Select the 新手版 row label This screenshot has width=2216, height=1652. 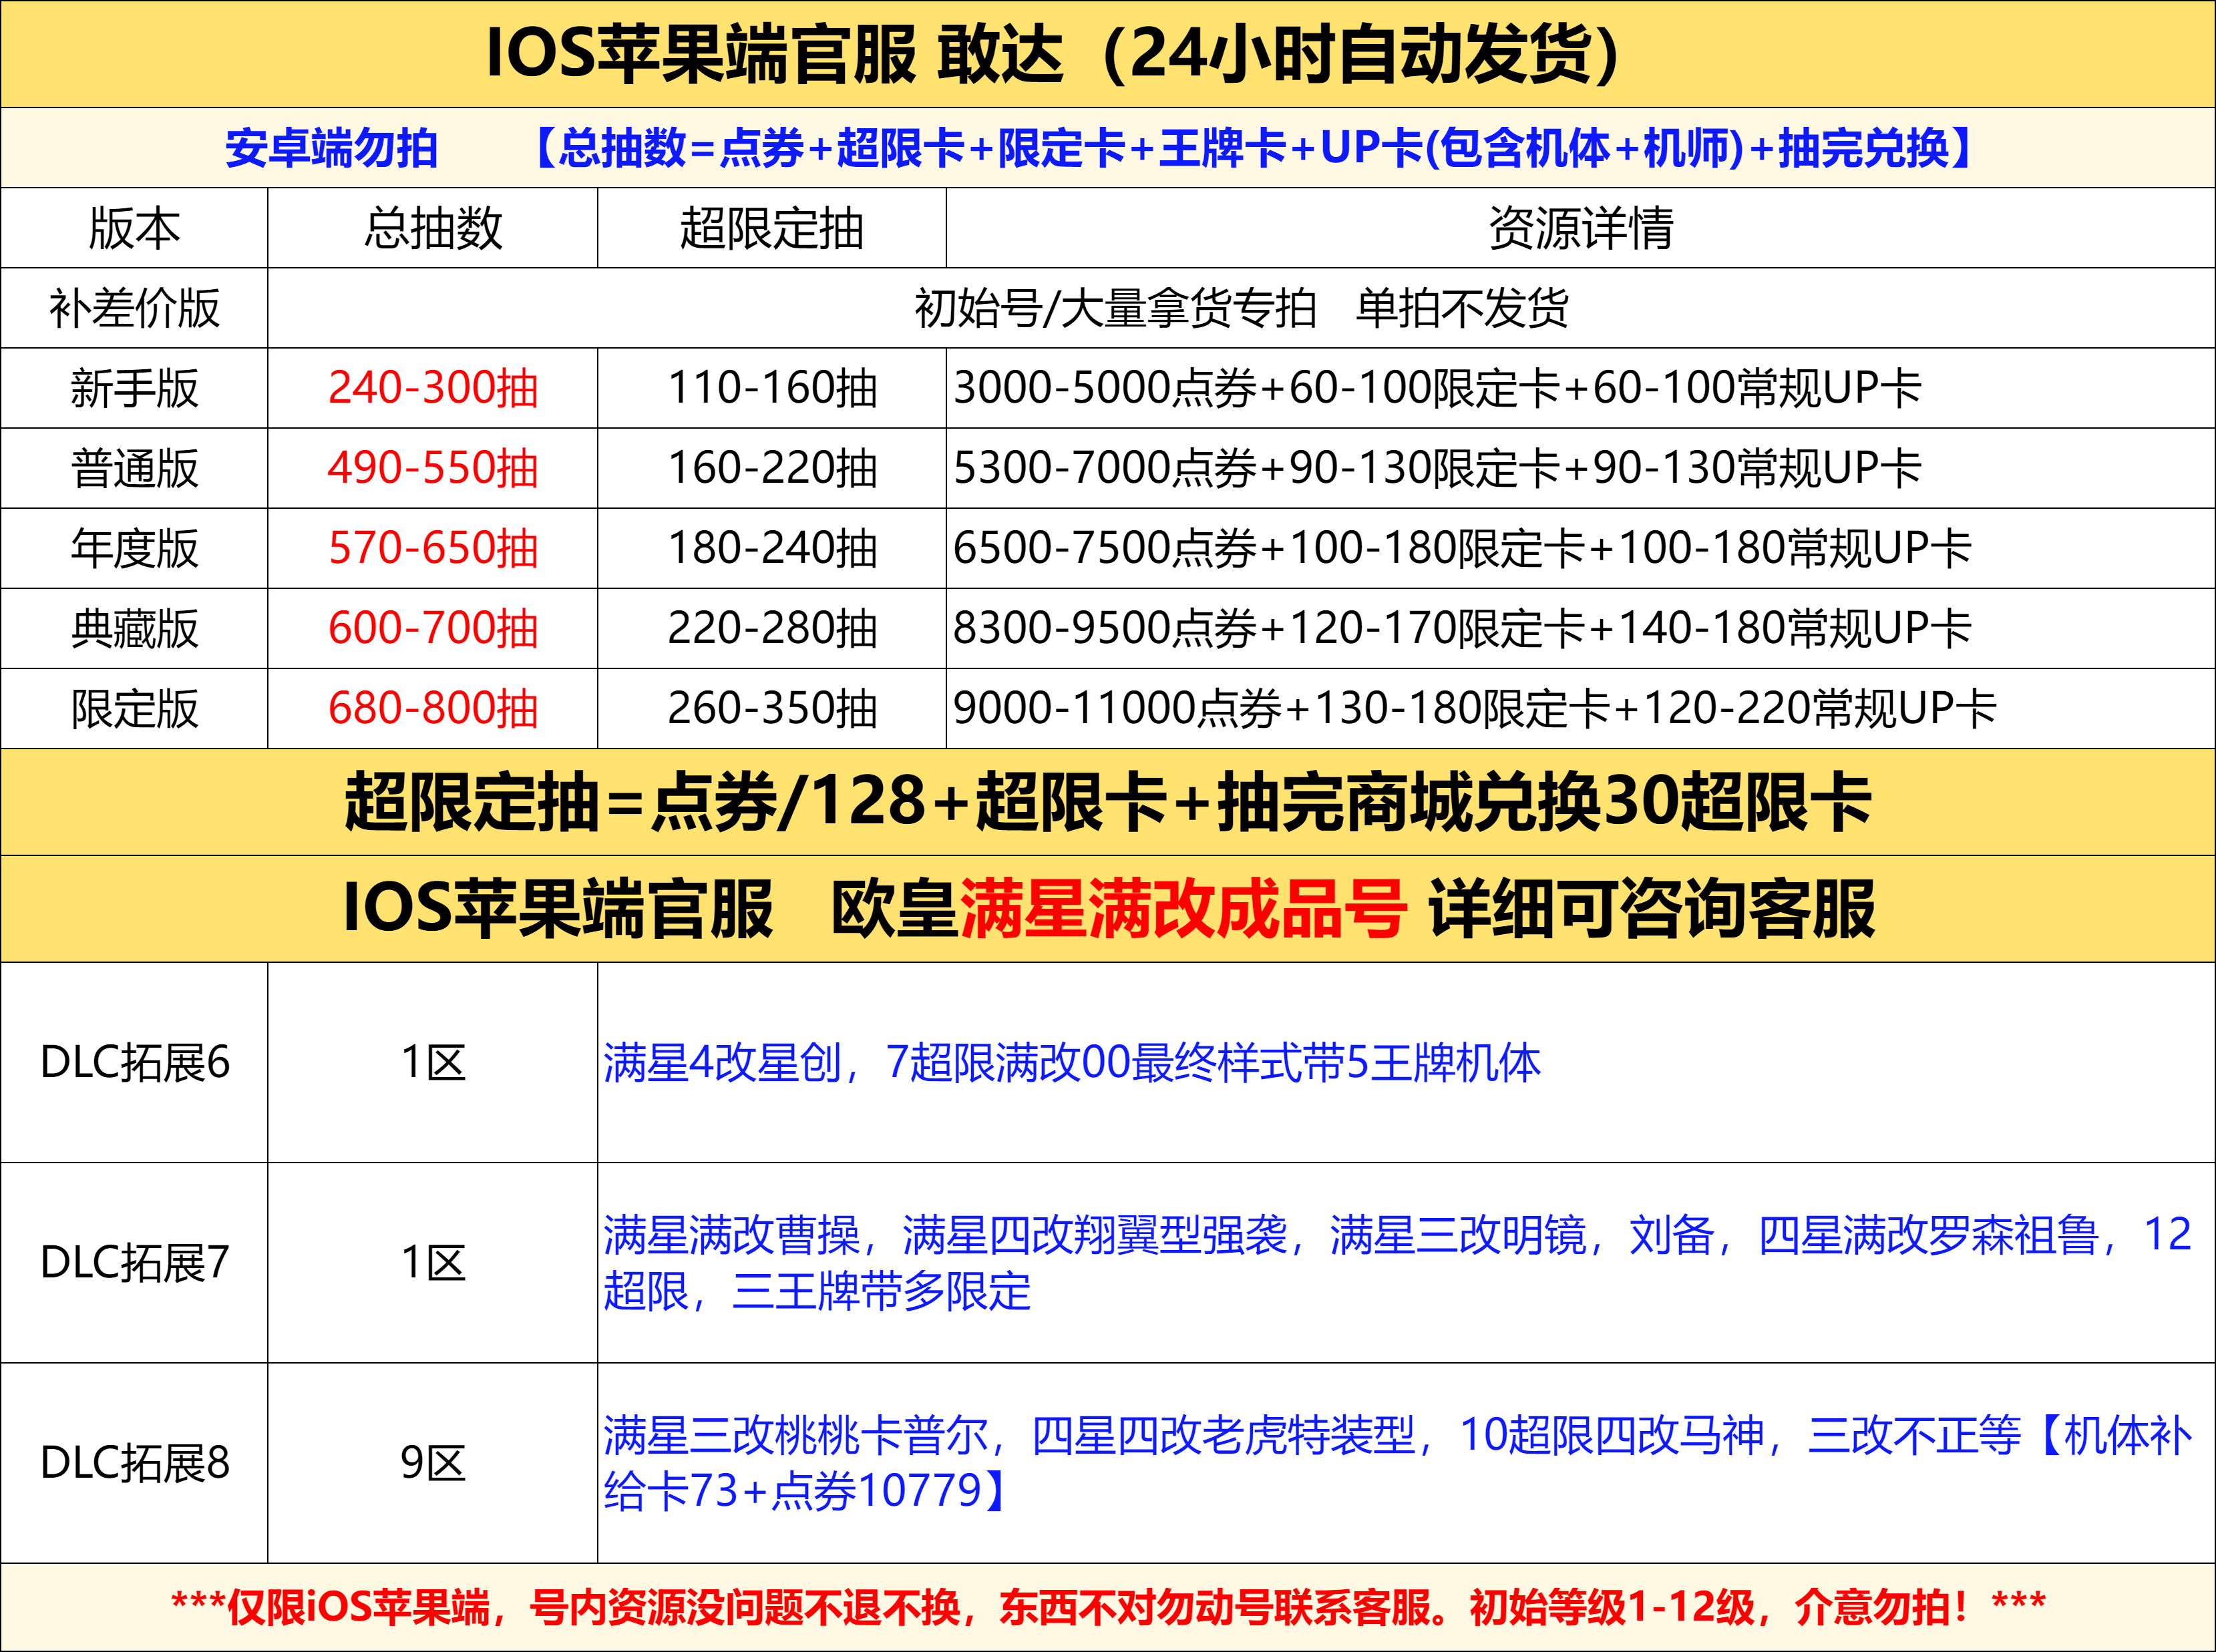point(134,388)
